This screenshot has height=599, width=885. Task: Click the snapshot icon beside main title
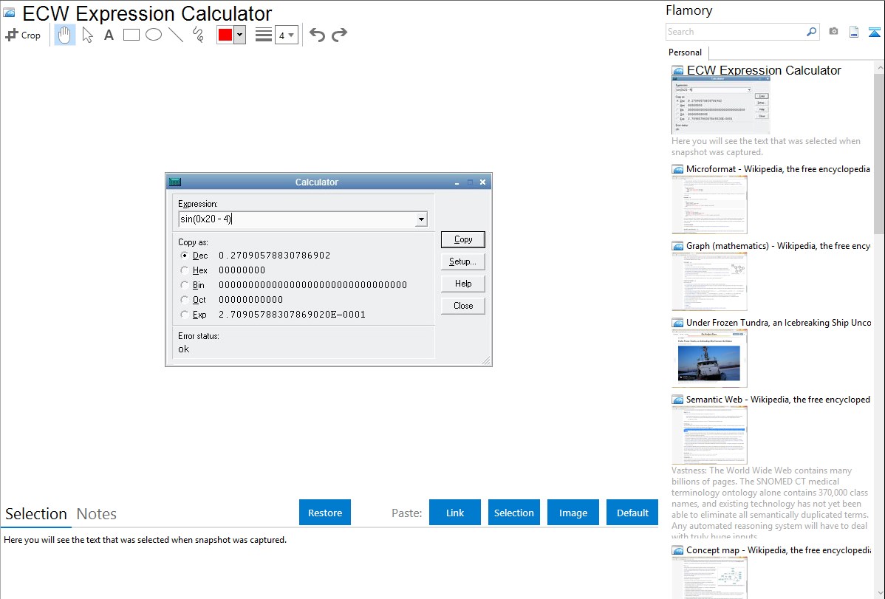click(10, 13)
